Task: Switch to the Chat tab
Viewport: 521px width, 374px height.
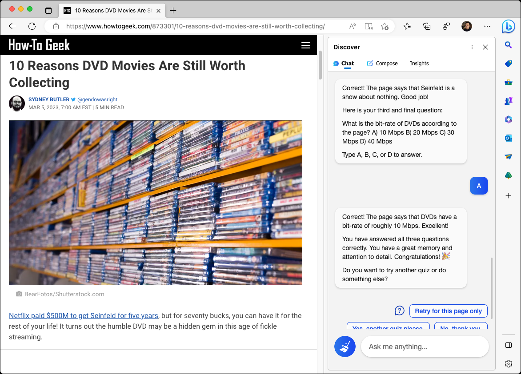Action: point(344,64)
